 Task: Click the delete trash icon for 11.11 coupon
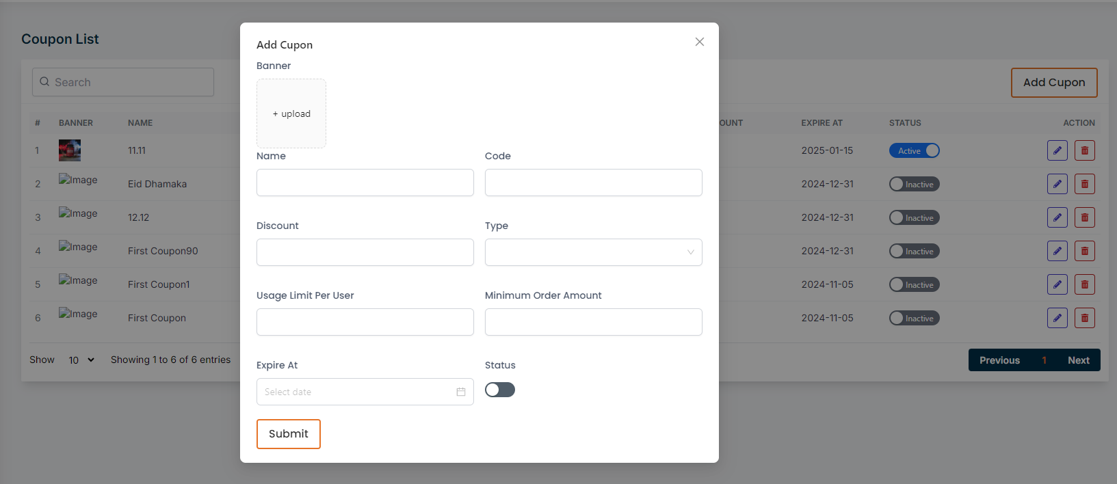[1084, 150]
